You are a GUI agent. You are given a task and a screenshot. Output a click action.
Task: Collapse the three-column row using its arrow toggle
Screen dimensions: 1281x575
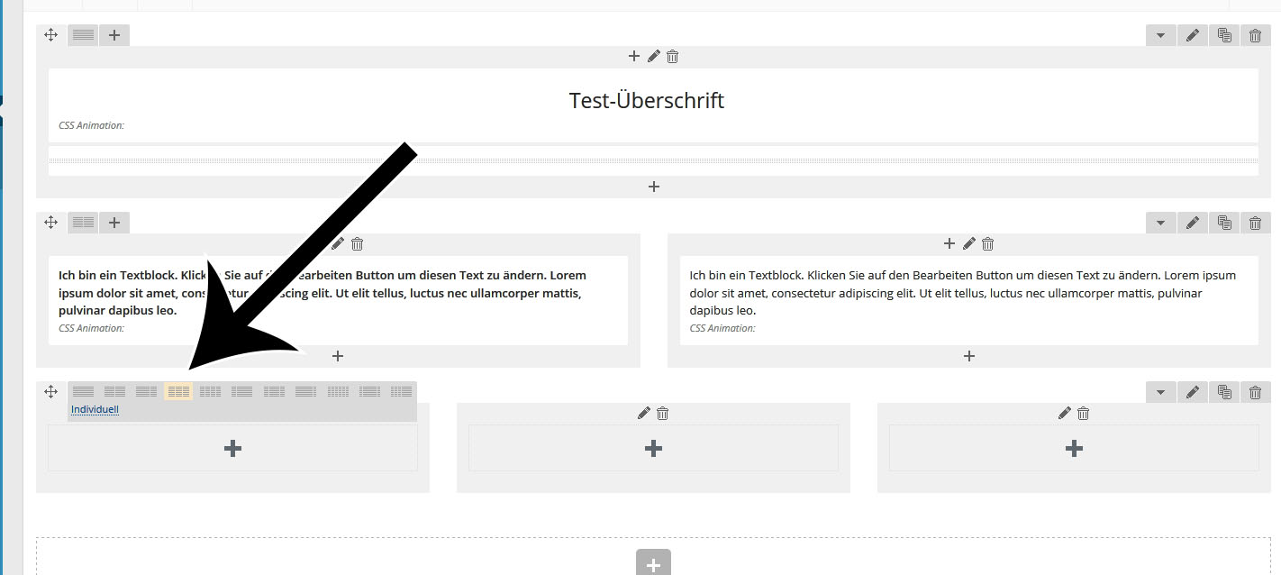click(x=1160, y=392)
